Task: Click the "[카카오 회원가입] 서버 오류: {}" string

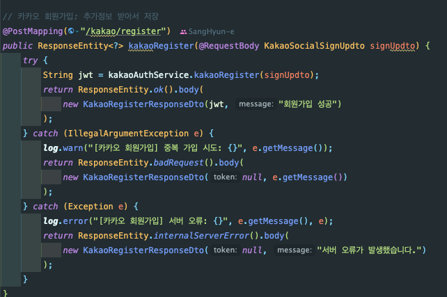Action: pyautogui.click(x=161, y=221)
